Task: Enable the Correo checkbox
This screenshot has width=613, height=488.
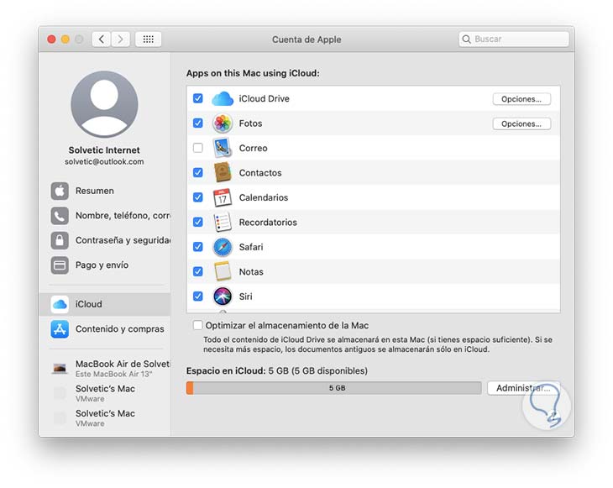Action: [198, 148]
